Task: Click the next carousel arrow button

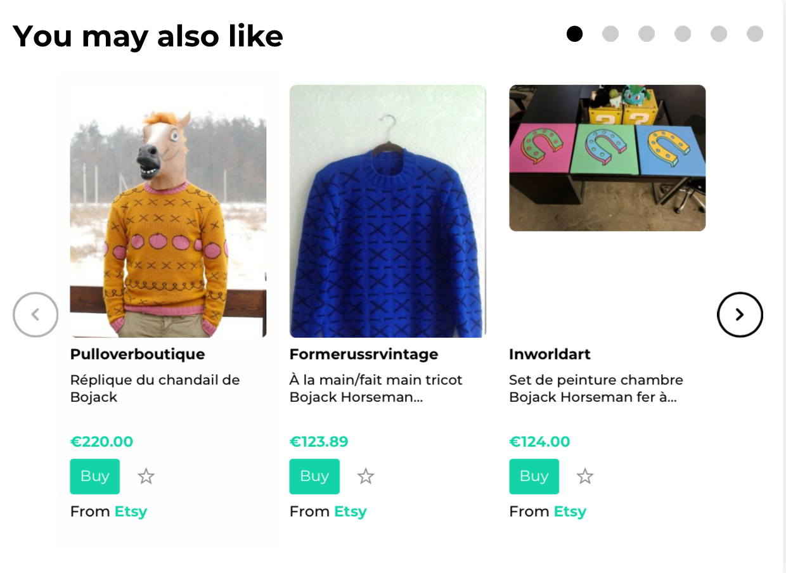Action: (740, 314)
